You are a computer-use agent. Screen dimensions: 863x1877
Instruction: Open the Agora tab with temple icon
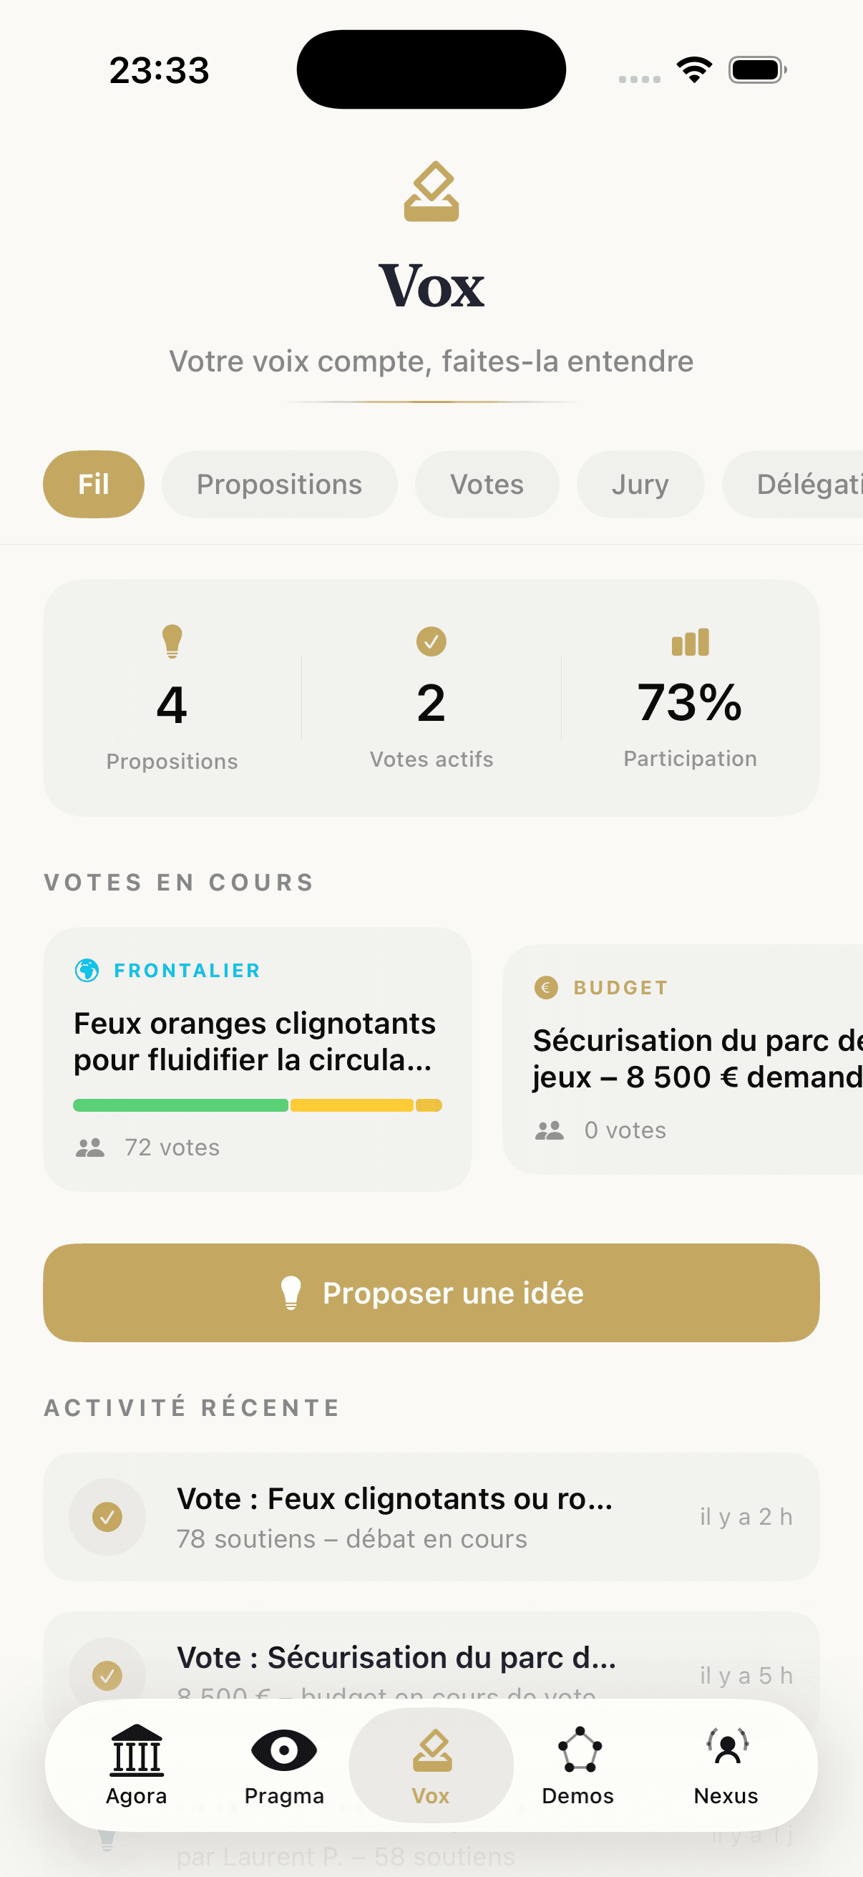(x=137, y=1764)
